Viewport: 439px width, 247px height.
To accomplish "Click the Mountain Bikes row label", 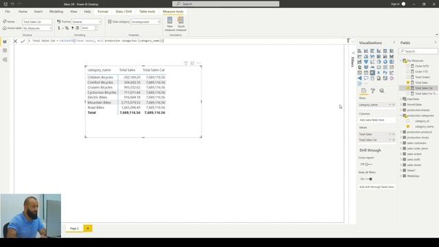I will click(99, 102).
